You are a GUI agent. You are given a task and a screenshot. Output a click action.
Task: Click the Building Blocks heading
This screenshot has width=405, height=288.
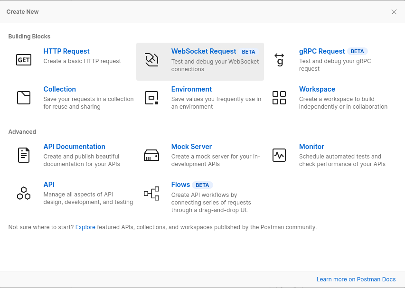[x=29, y=37]
